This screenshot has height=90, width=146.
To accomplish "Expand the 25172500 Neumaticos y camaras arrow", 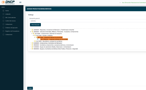I will tap(33, 41).
